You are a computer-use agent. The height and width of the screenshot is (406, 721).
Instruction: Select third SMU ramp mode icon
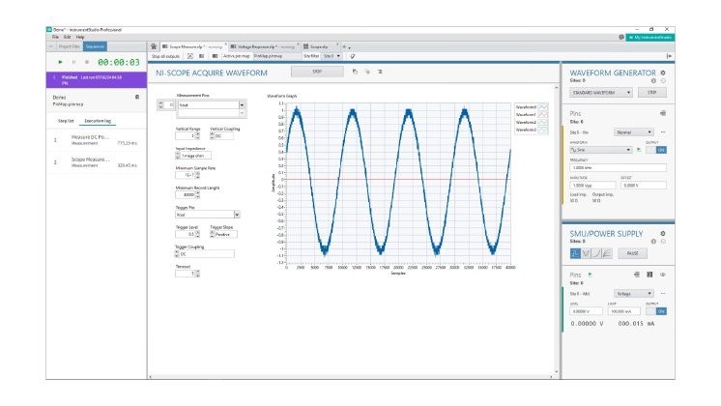596,253
